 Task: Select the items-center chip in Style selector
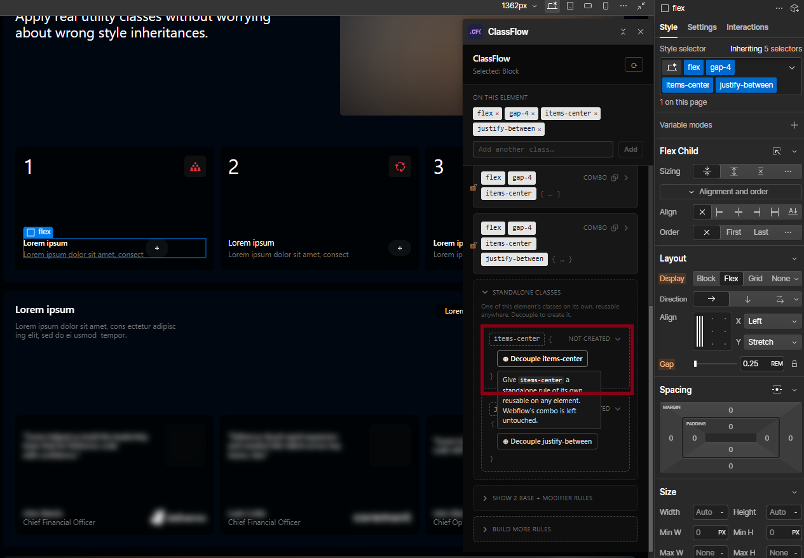click(688, 85)
